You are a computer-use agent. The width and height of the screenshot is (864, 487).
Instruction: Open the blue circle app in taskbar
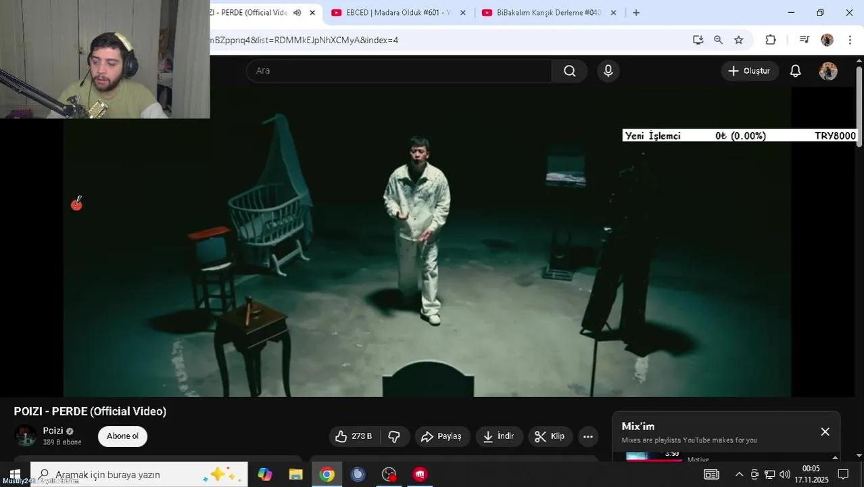358,474
